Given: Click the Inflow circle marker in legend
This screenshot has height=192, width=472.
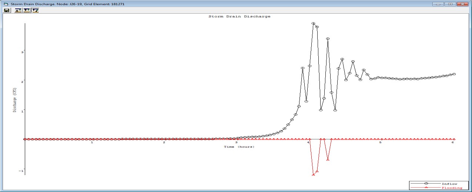Looking at the screenshot, I should [426, 184].
